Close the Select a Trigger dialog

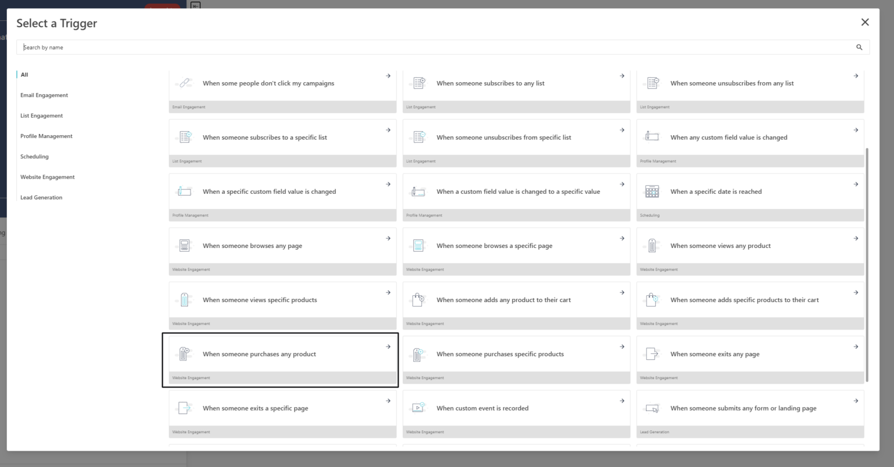pyautogui.click(x=865, y=22)
